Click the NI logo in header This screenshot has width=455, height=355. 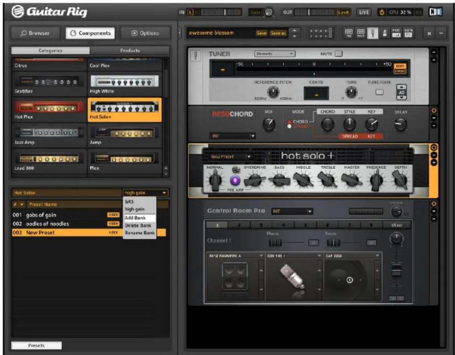[435, 12]
